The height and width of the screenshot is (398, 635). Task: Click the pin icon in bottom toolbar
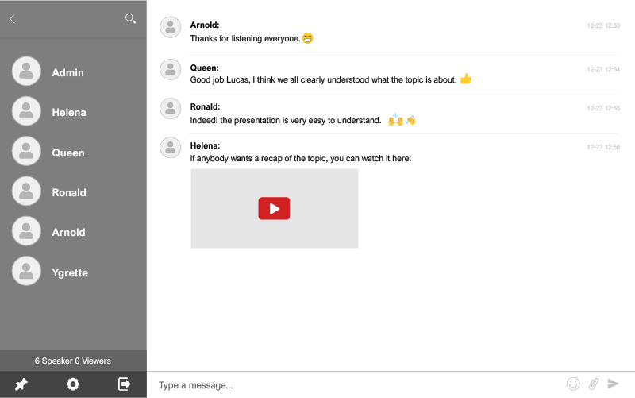(21, 384)
